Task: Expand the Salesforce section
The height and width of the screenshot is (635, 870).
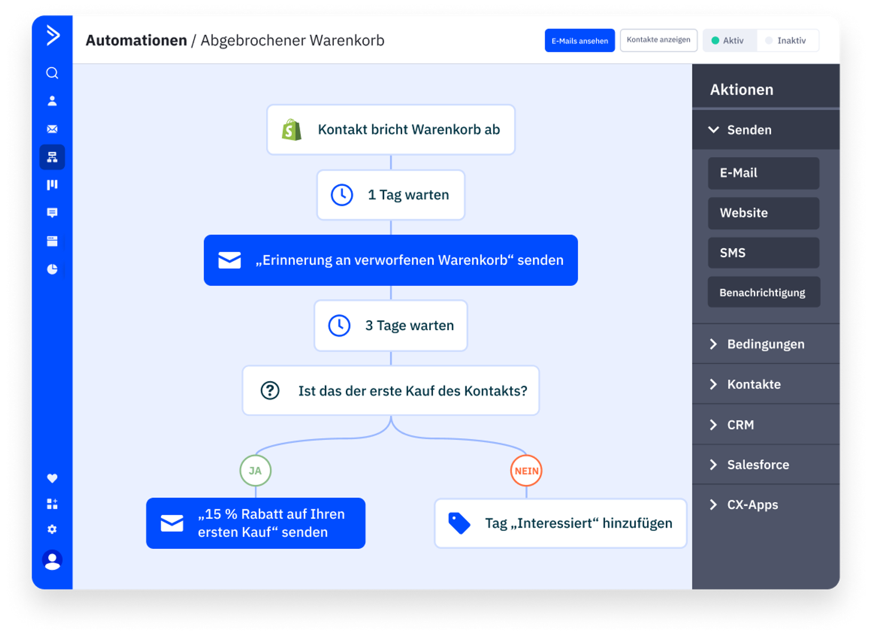Action: pos(758,465)
